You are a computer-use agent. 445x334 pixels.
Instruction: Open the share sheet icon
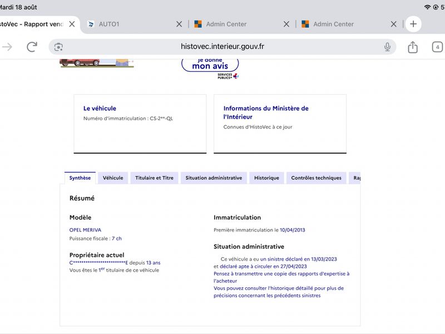coord(413,47)
